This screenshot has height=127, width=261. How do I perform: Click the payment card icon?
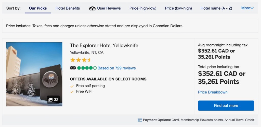140,120
